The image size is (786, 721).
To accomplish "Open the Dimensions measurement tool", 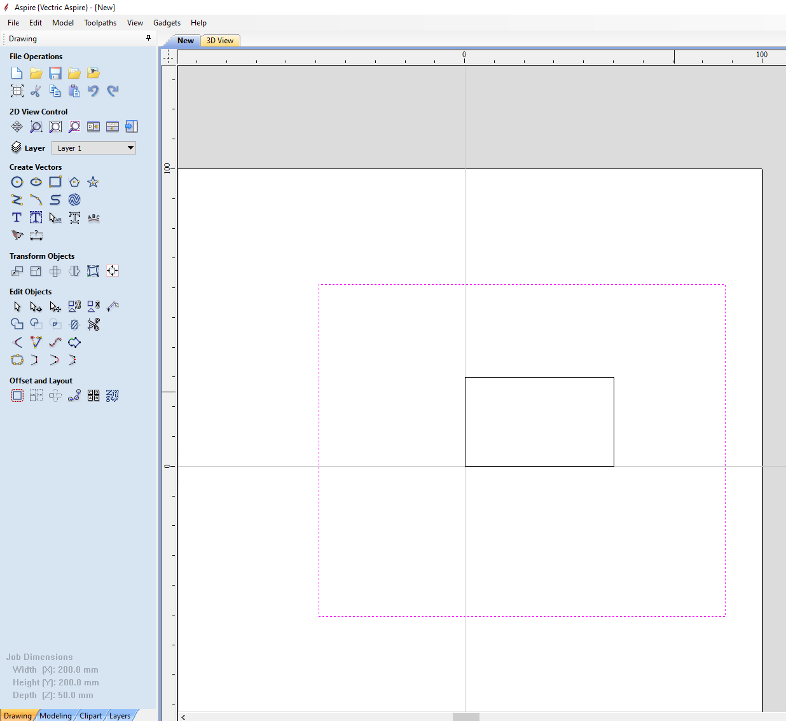I will (x=36, y=235).
